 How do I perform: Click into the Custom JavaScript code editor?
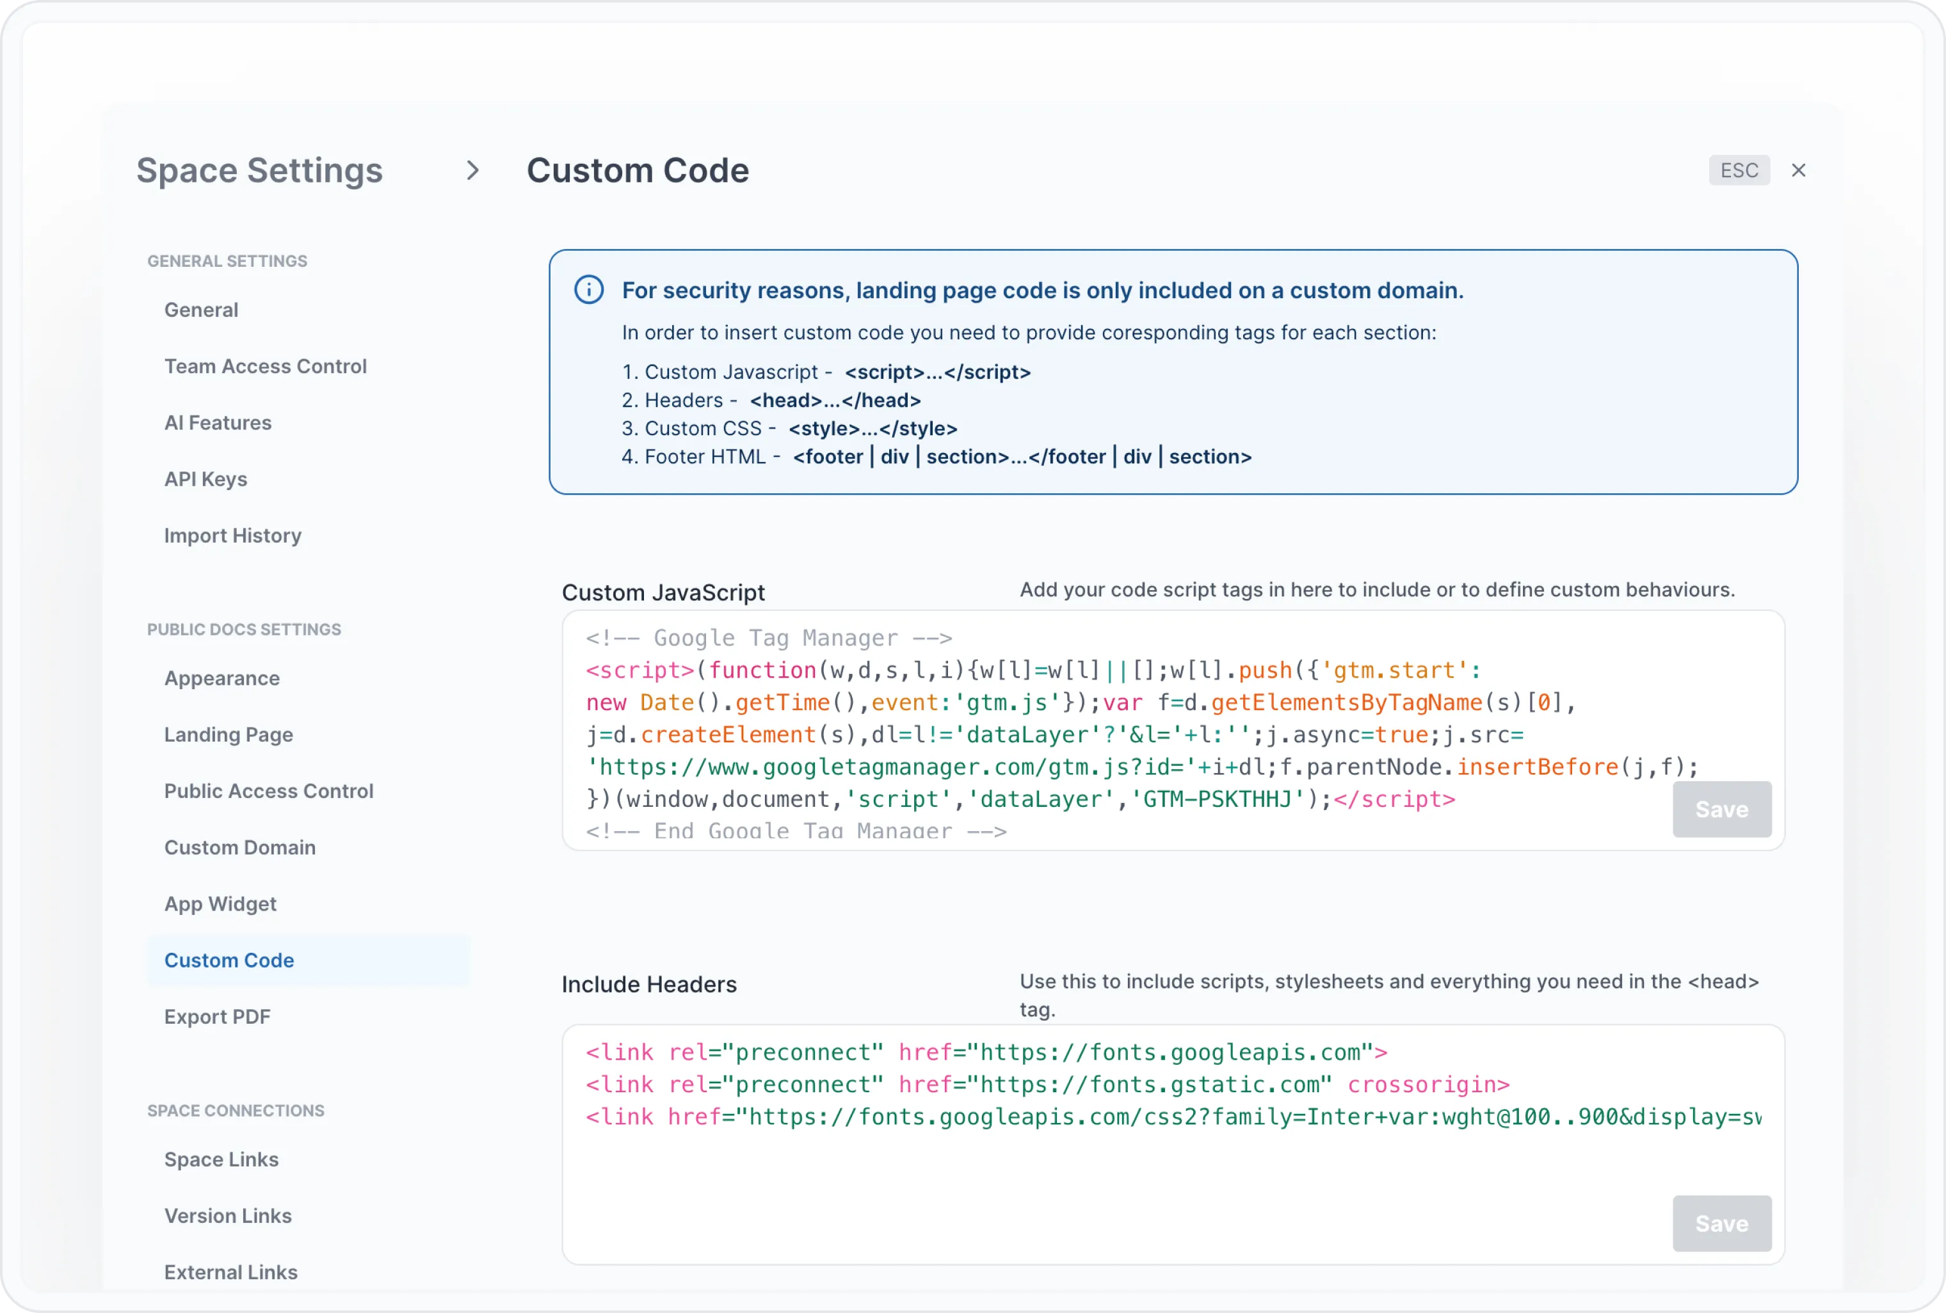coord(1173,731)
